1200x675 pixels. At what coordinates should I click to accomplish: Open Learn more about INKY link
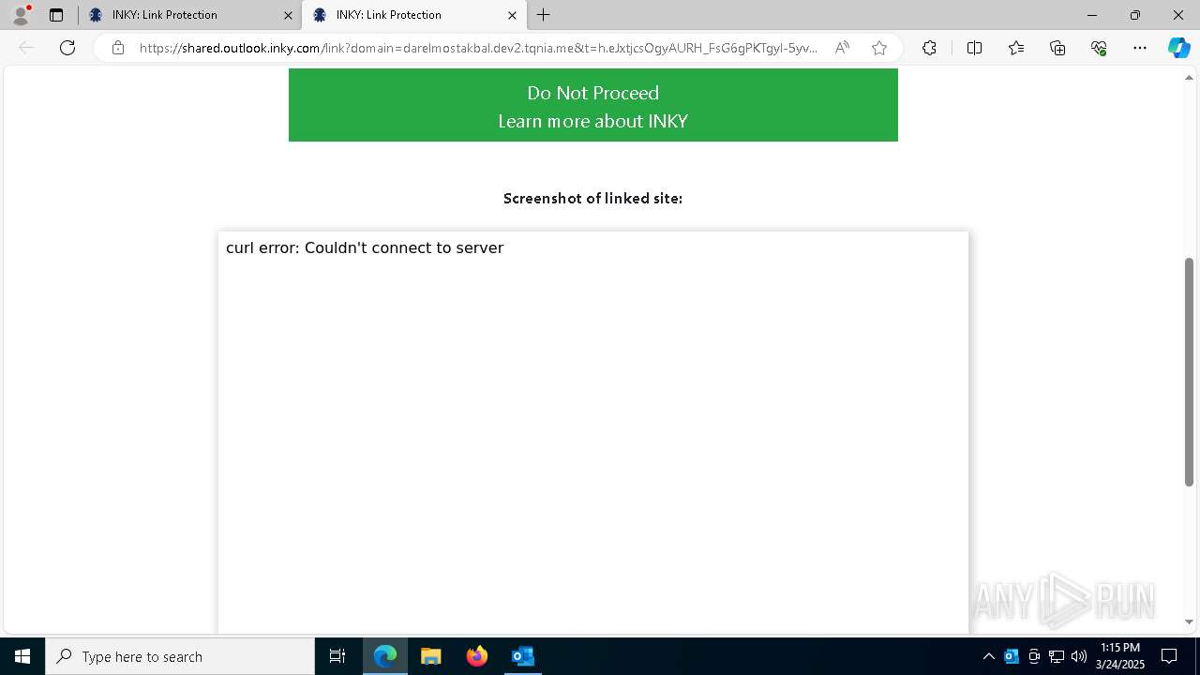[x=592, y=121]
